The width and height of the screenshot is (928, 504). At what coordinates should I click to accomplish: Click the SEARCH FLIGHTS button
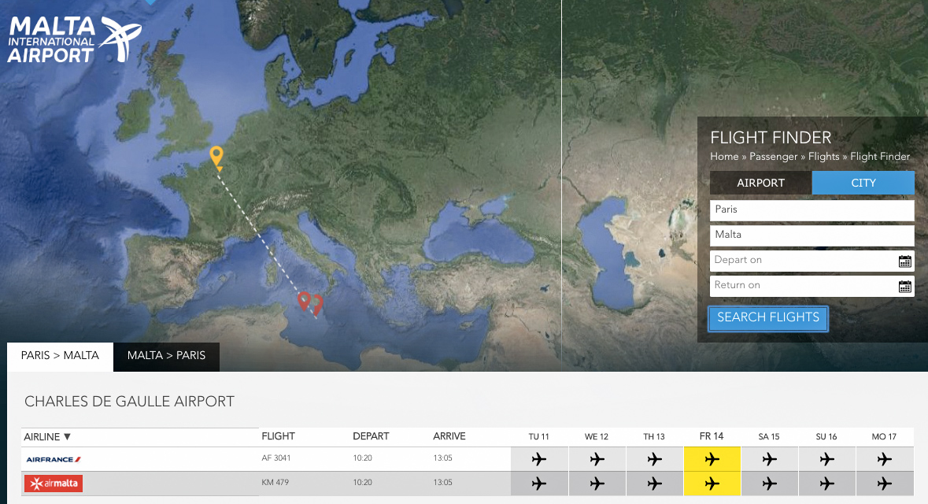(768, 318)
